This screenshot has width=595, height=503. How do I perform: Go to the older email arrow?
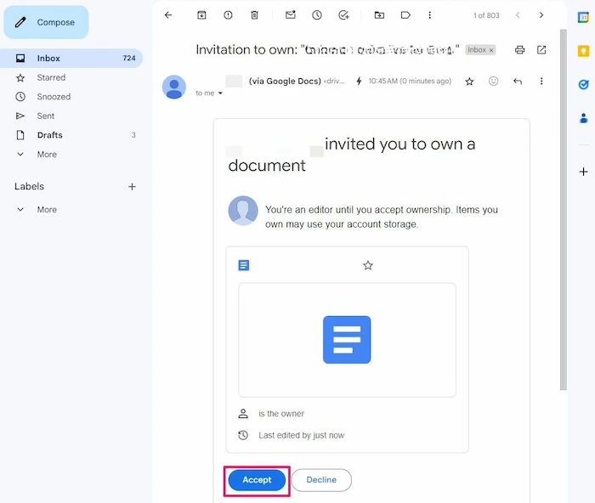[541, 15]
